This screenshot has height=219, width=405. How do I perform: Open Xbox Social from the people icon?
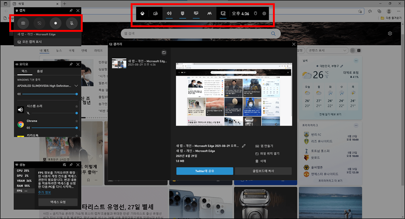(x=210, y=14)
